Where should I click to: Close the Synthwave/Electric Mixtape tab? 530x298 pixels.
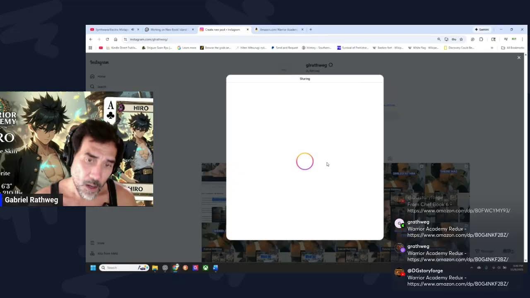pyautogui.click(x=138, y=29)
